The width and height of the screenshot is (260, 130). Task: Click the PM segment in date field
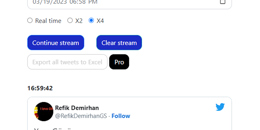(x=93, y=2)
